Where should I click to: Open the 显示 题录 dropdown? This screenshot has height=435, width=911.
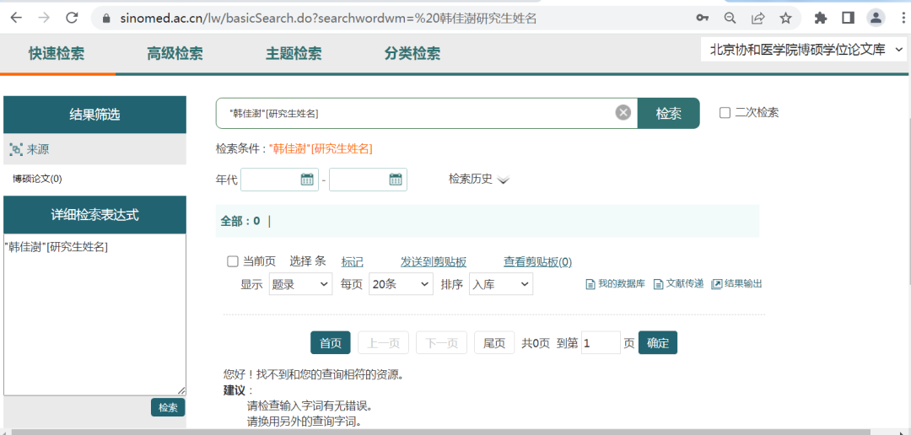[x=300, y=285]
